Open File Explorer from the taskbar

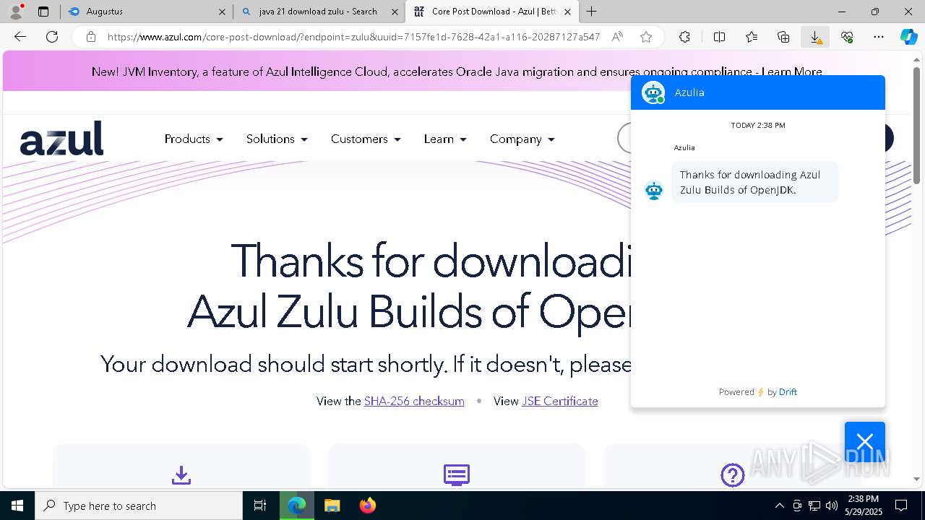(332, 506)
